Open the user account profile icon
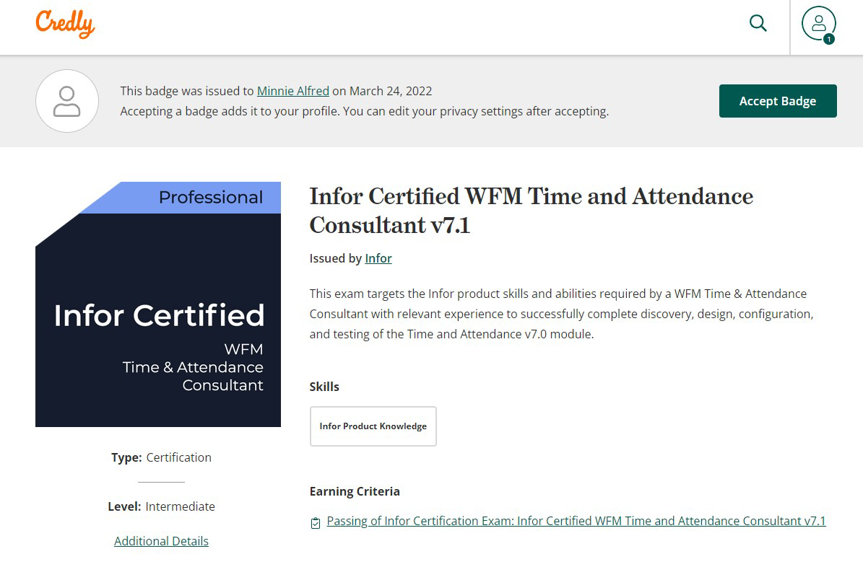The height and width of the screenshot is (567, 863). point(818,23)
